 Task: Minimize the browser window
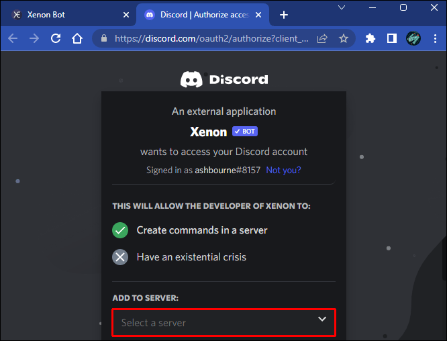click(x=372, y=7)
